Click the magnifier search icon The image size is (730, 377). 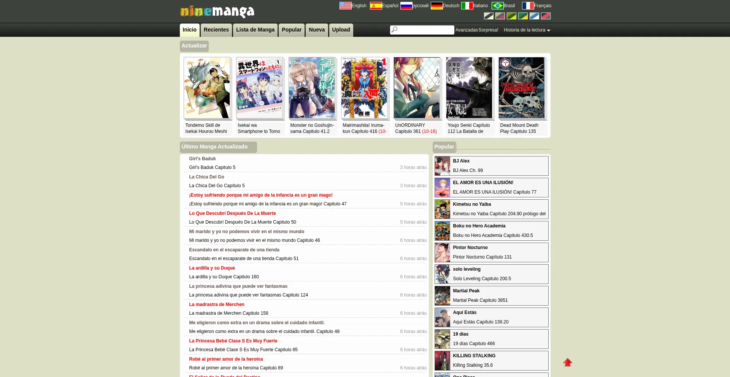(x=394, y=30)
